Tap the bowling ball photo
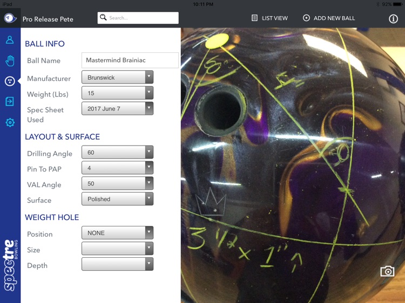405x303 pixels. 293,166
